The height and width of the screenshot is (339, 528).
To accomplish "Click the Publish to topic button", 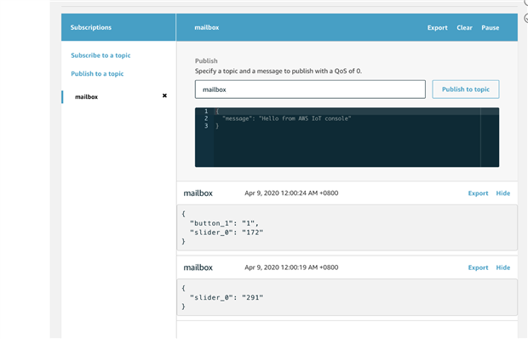I will click(x=465, y=89).
